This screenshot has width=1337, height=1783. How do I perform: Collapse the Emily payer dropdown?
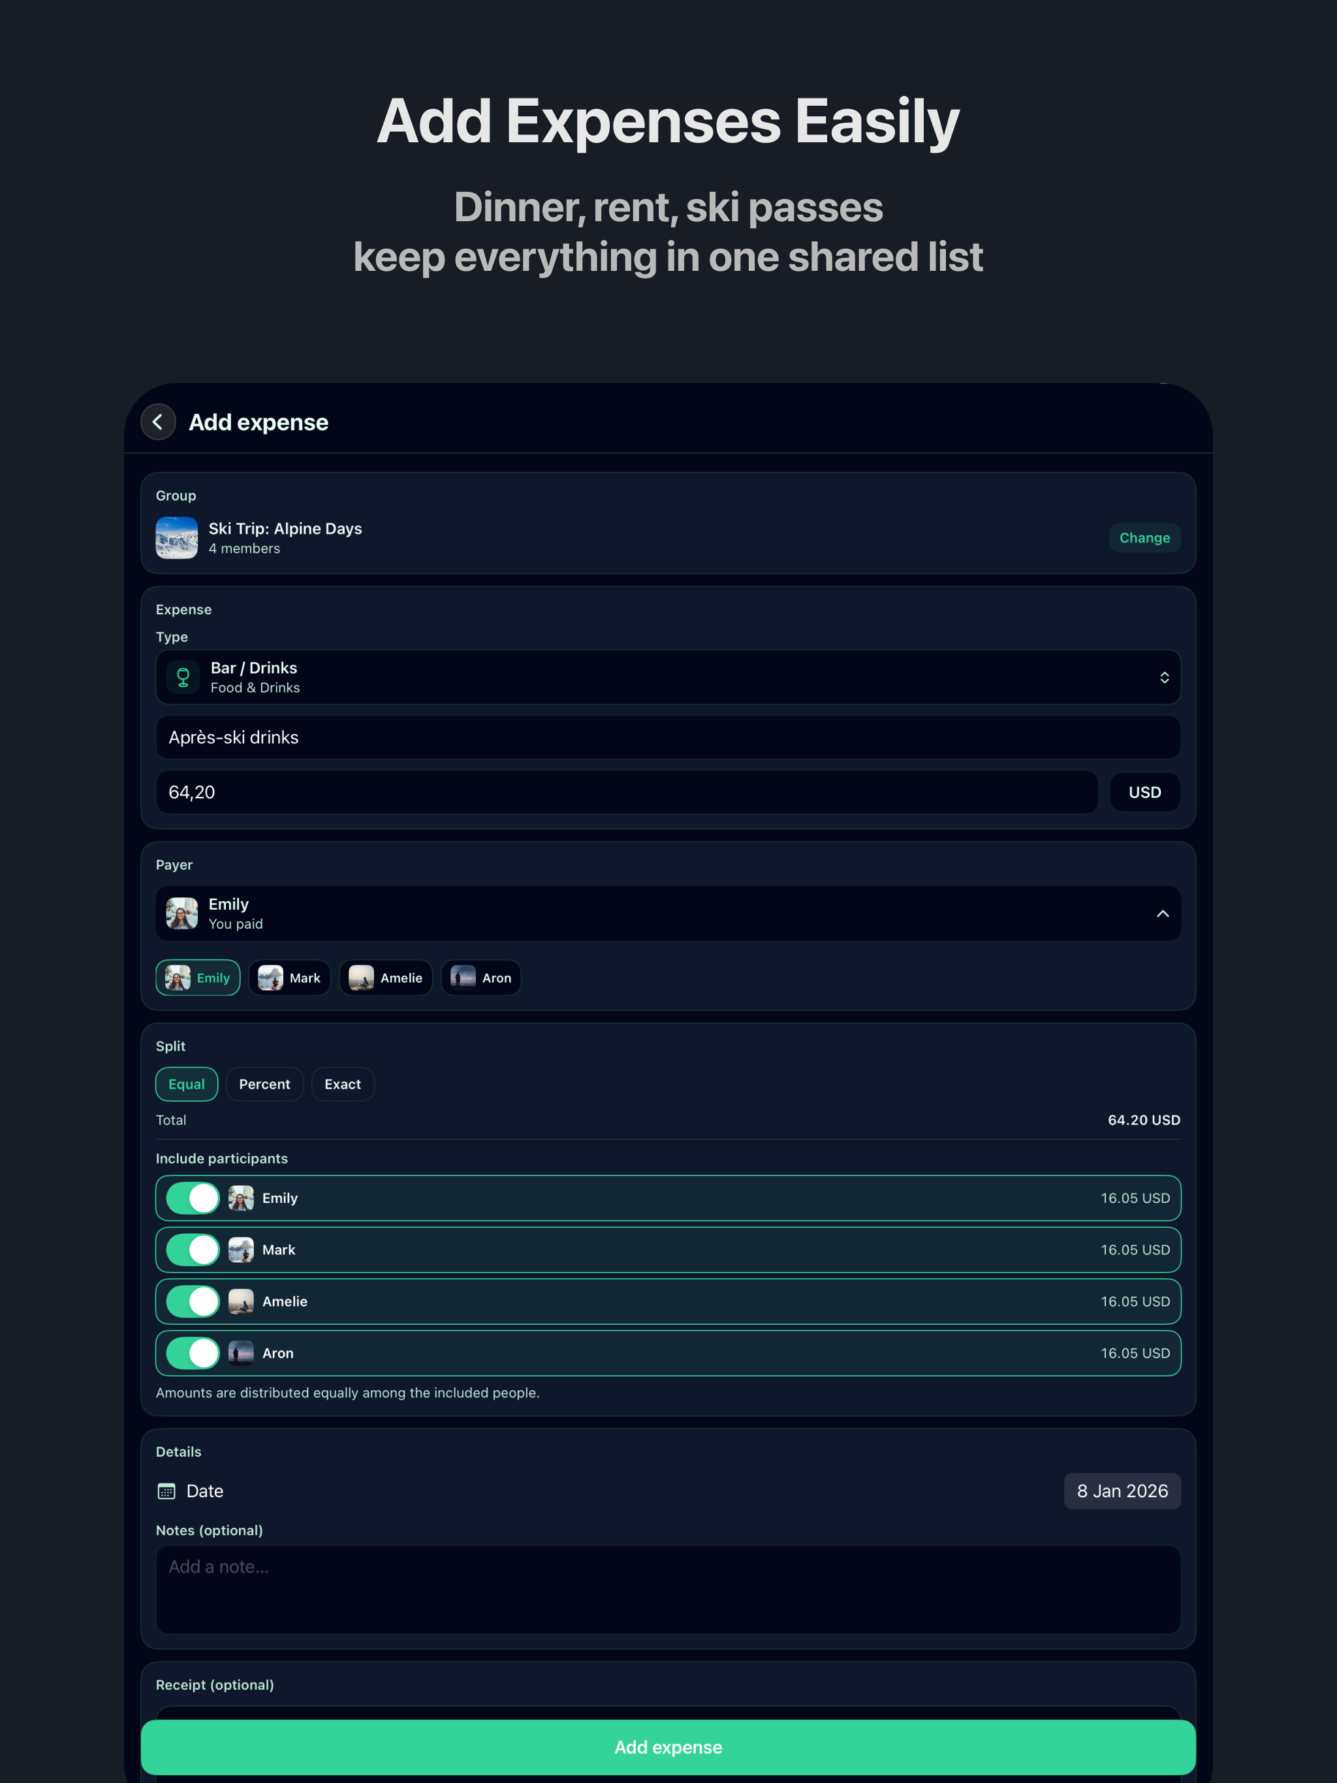pos(668,913)
